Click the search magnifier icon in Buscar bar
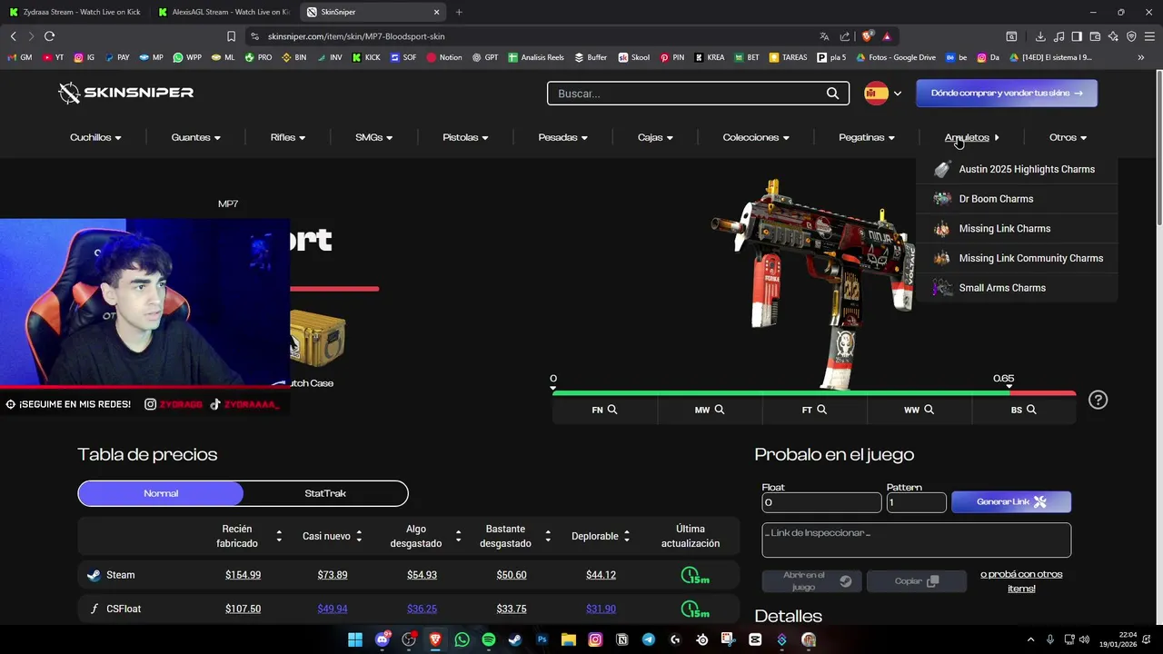Screen dimensions: 1163x654 coord(832,94)
